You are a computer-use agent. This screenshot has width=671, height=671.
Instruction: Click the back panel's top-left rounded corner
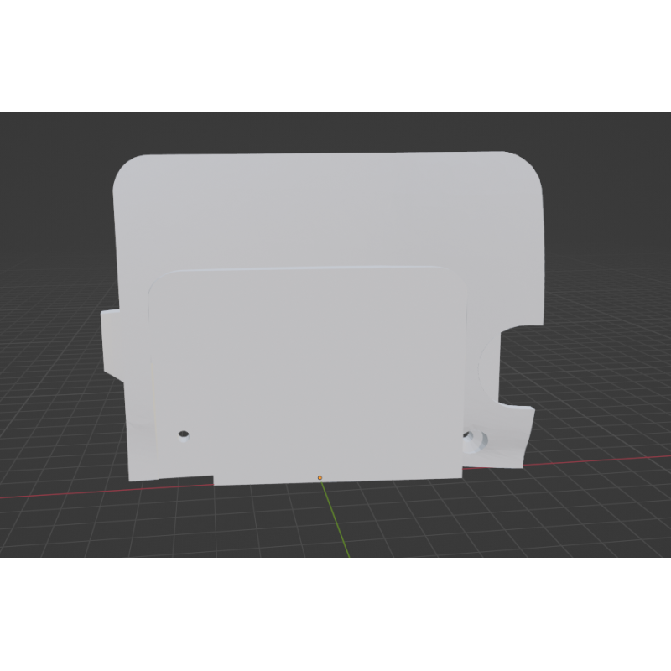click(126, 168)
